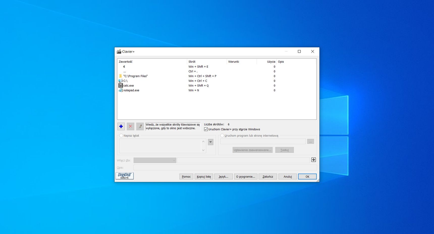Image resolution: width=434 pixels, height=234 pixels.
Task: Click the Clavier+ keyboard title icon
Action: [x=119, y=52]
